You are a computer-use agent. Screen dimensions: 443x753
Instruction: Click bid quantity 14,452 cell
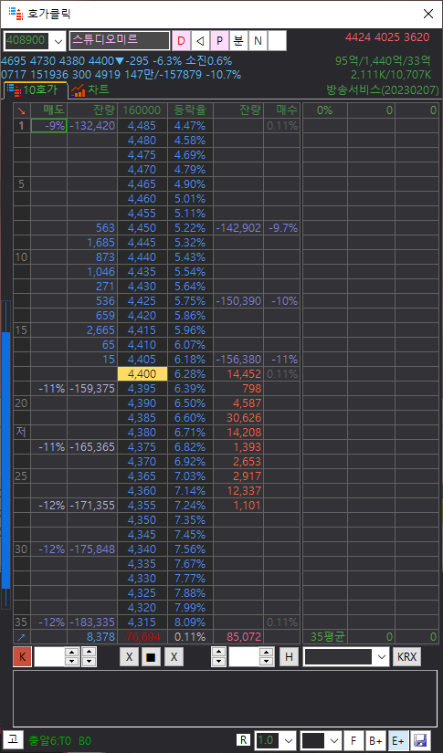click(237, 373)
